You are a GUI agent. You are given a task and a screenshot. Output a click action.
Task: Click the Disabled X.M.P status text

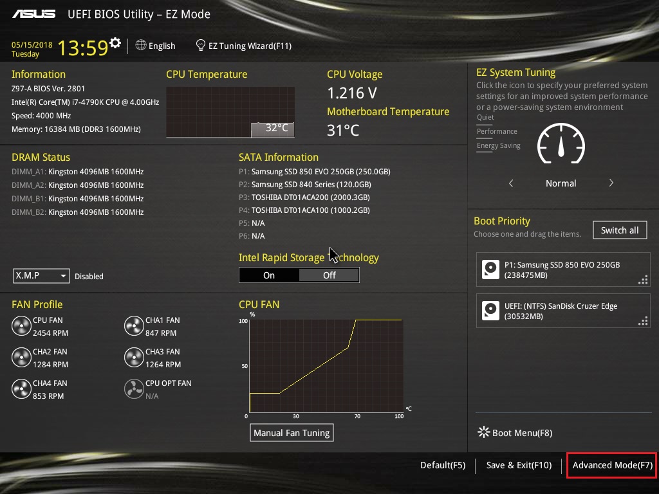coord(89,277)
